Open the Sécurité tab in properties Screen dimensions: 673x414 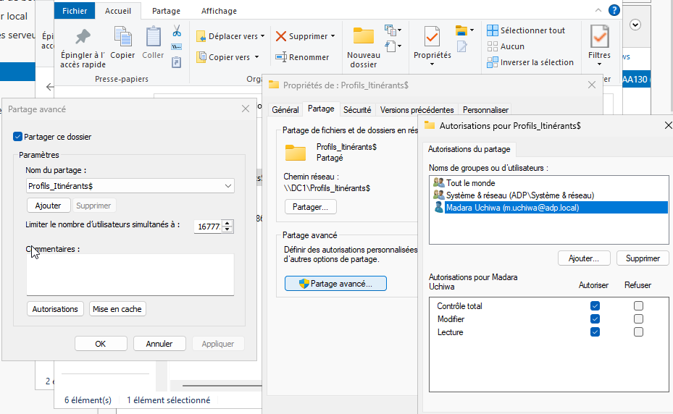[x=357, y=110]
